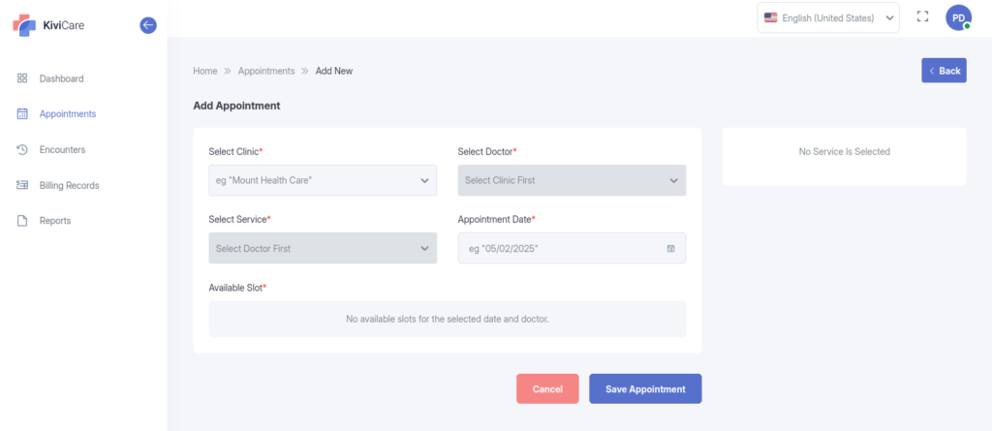Cancel the appointment form

click(547, 389)
